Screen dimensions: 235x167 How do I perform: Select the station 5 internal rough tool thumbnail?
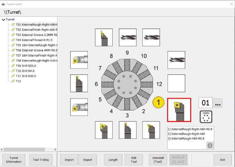click(x=79, y=107)
